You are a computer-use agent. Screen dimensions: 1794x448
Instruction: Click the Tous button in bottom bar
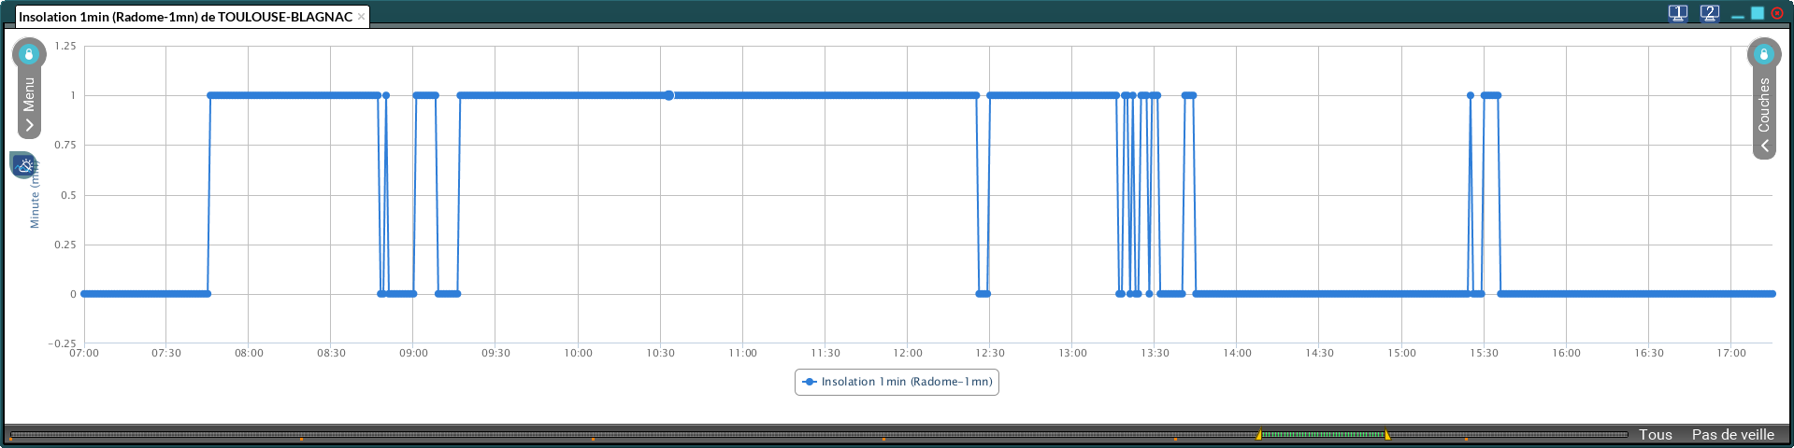click(1655, 435)
